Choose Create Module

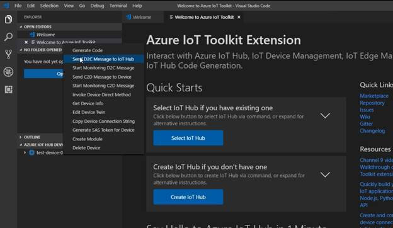[x=103, y=139]
